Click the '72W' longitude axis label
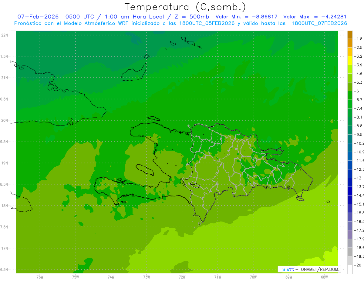 [182, 277]
